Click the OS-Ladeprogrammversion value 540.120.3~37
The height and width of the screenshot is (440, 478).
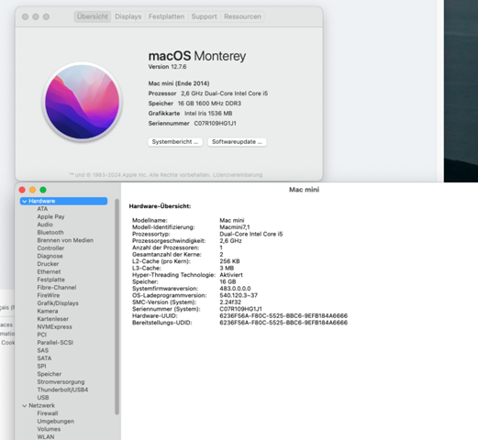(x=239, y=295)
